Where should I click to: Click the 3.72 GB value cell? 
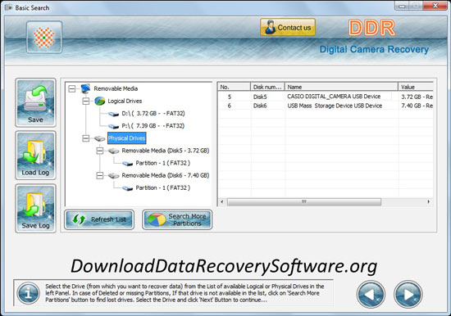417,97
